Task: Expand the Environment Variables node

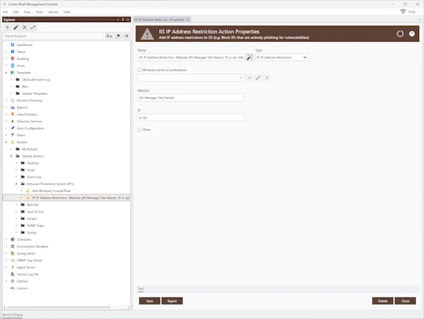Action: (x=6, y=246)
